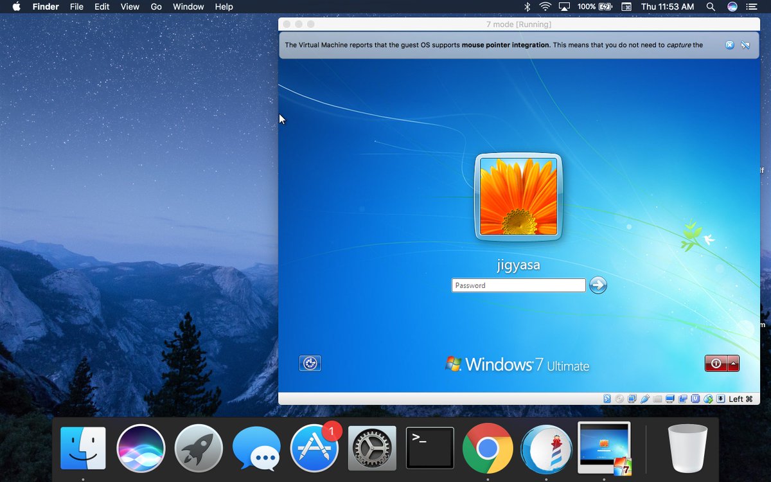
Task: Open the File menu
Action: pyautogui.click(x=76, y=6)
